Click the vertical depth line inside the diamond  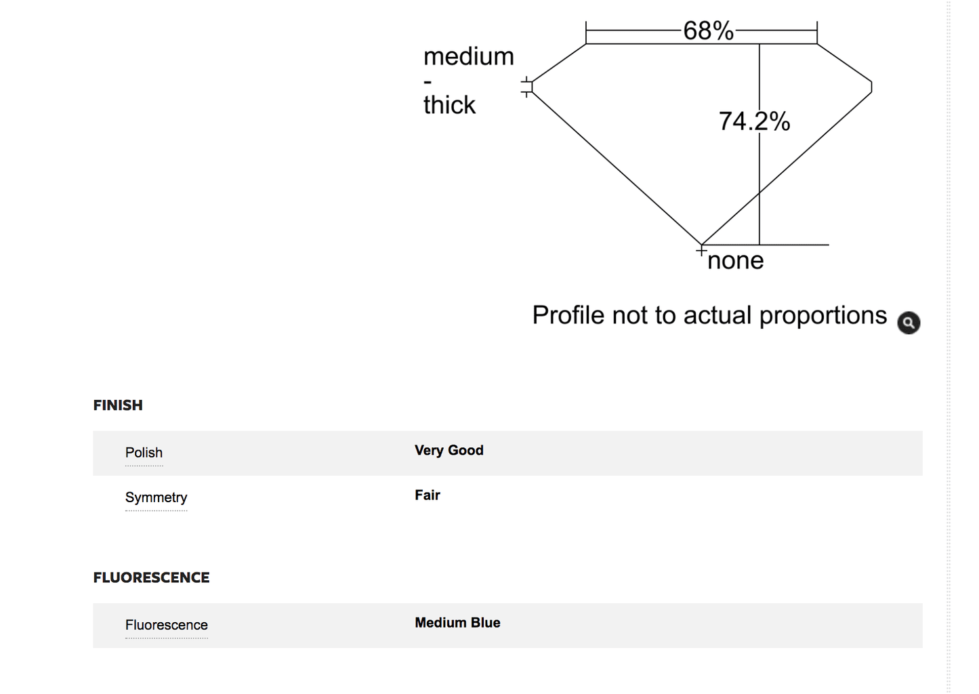click(x=759, y=144)
